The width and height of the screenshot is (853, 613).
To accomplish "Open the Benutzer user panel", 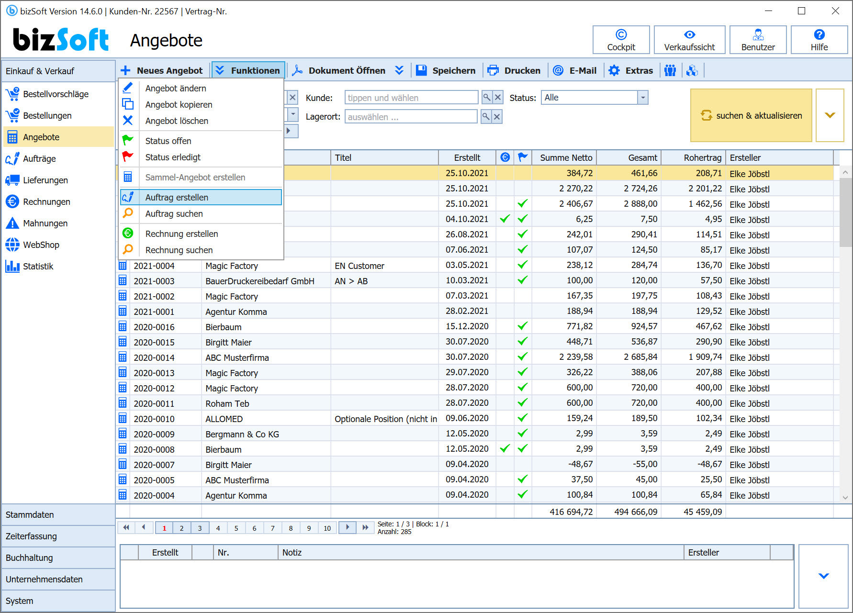I will pyautogui.click(x=758, y=40).
